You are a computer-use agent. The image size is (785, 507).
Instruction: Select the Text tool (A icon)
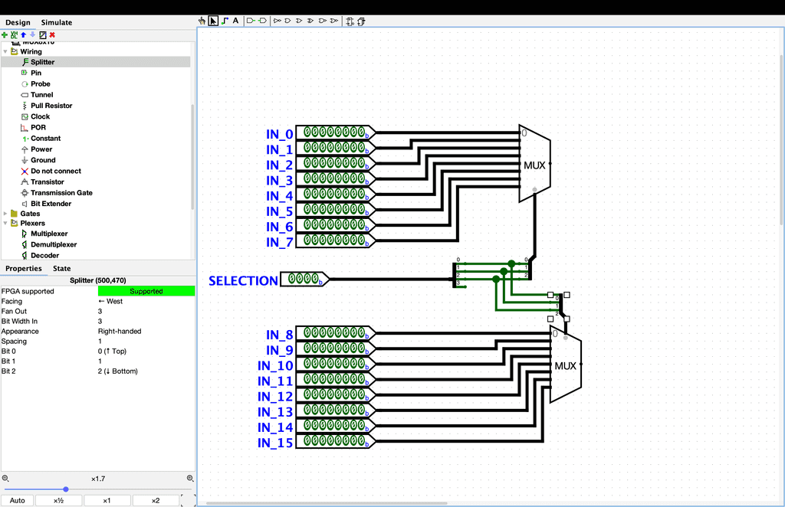click(235, 21)
